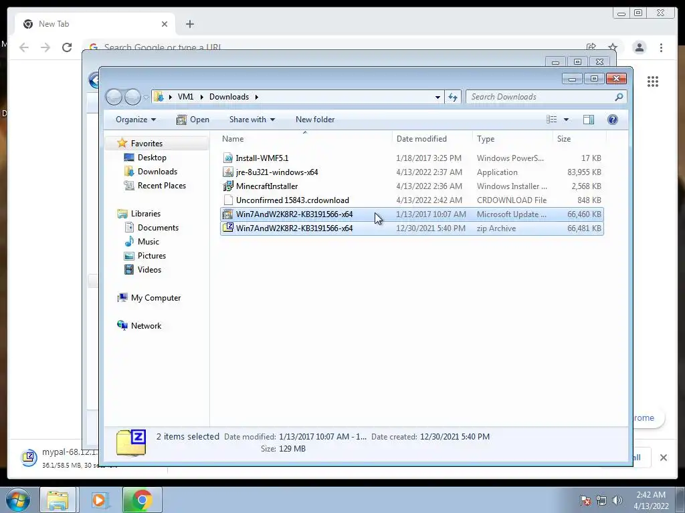Select Documents library

pyautogui.click(x=158, y=228)
